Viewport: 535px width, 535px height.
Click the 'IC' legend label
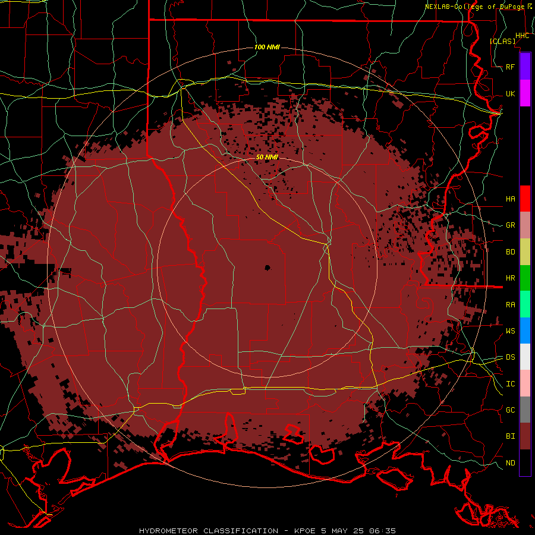(511, 384)
